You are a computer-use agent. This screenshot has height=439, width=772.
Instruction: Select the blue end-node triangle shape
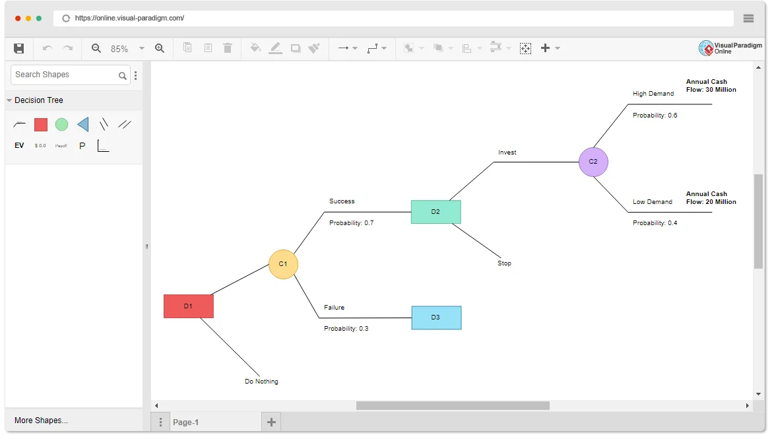(x=83, y=124)
